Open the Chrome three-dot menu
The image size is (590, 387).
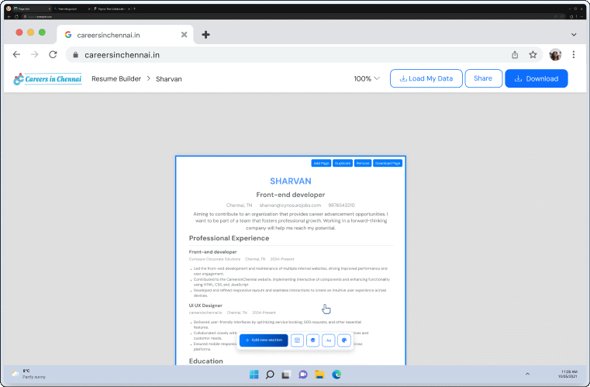click(x=574, y=55)
